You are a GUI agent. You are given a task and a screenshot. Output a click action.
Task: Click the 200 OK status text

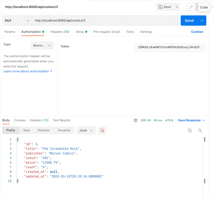(x=146, y=120)
